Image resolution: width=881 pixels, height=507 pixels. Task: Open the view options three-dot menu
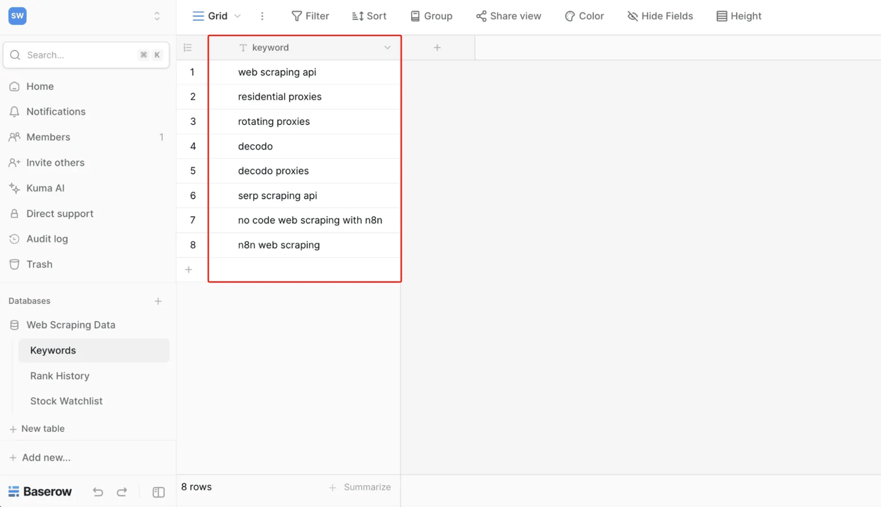[x=262, y=16]
